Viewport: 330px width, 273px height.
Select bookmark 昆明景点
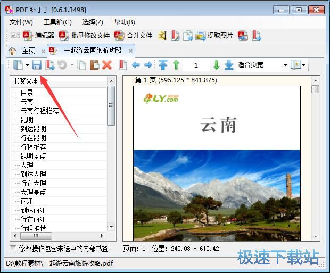coord(33,156)
